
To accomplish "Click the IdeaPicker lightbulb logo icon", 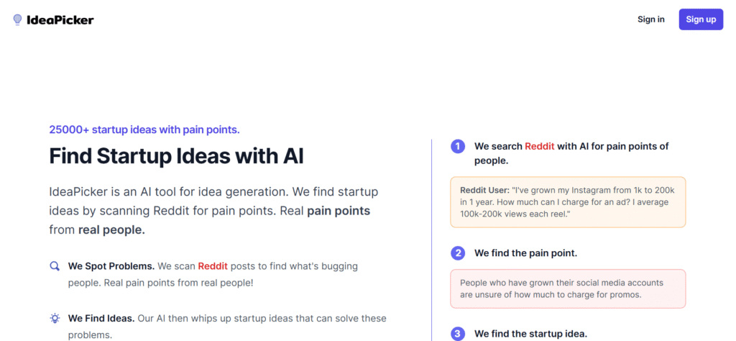I will pyautogui.click(x=17, y=19).
